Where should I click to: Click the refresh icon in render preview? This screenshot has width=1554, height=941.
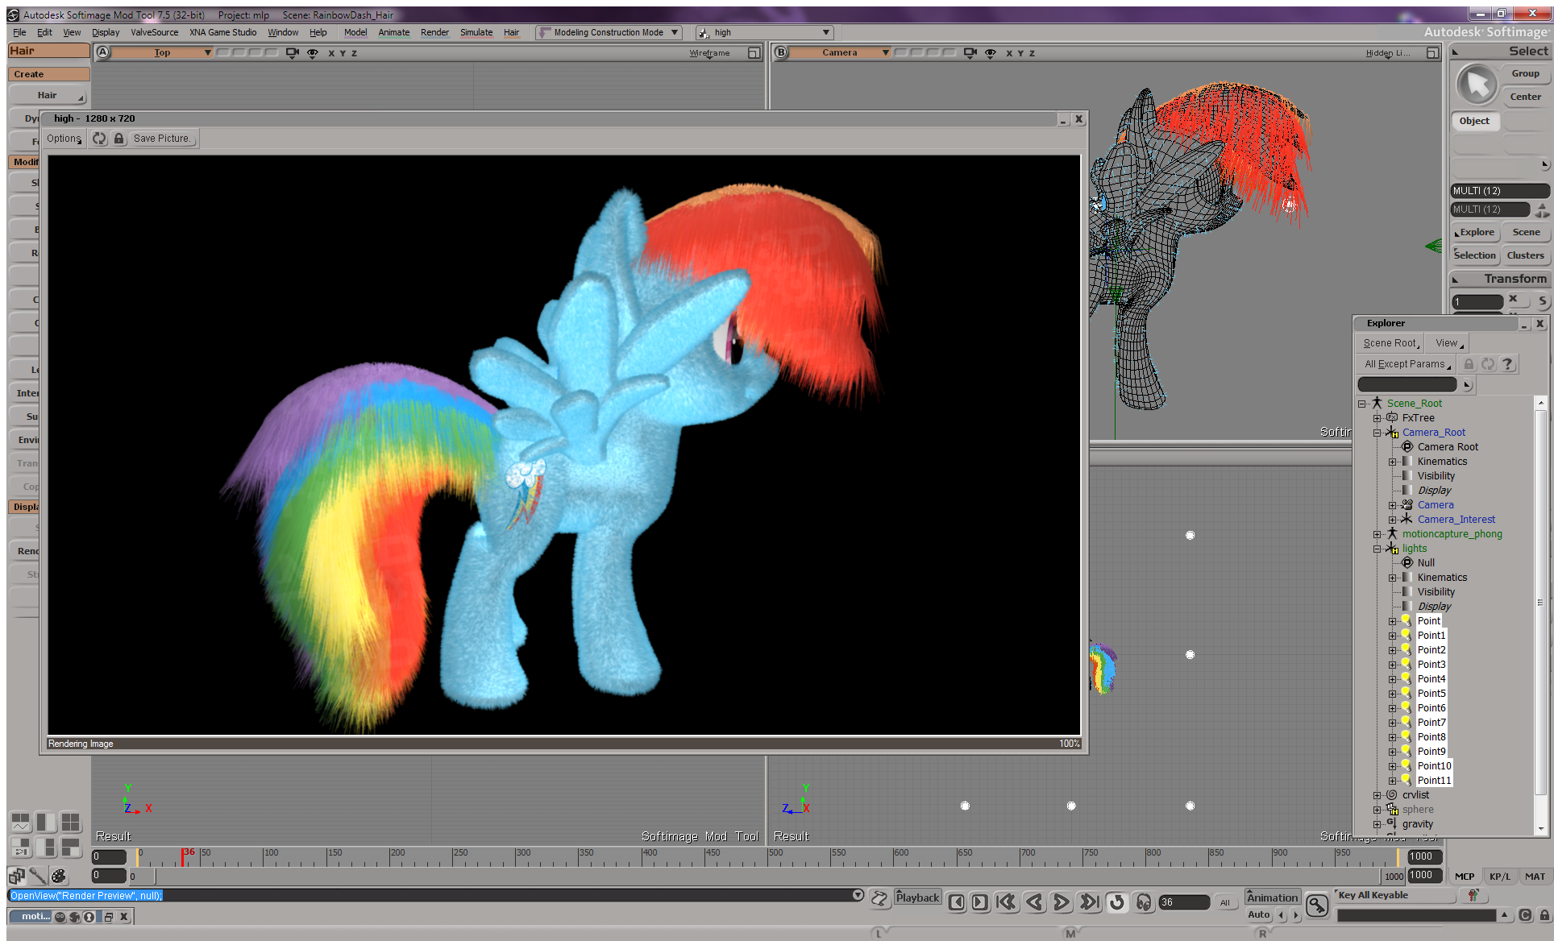point(99,139)
